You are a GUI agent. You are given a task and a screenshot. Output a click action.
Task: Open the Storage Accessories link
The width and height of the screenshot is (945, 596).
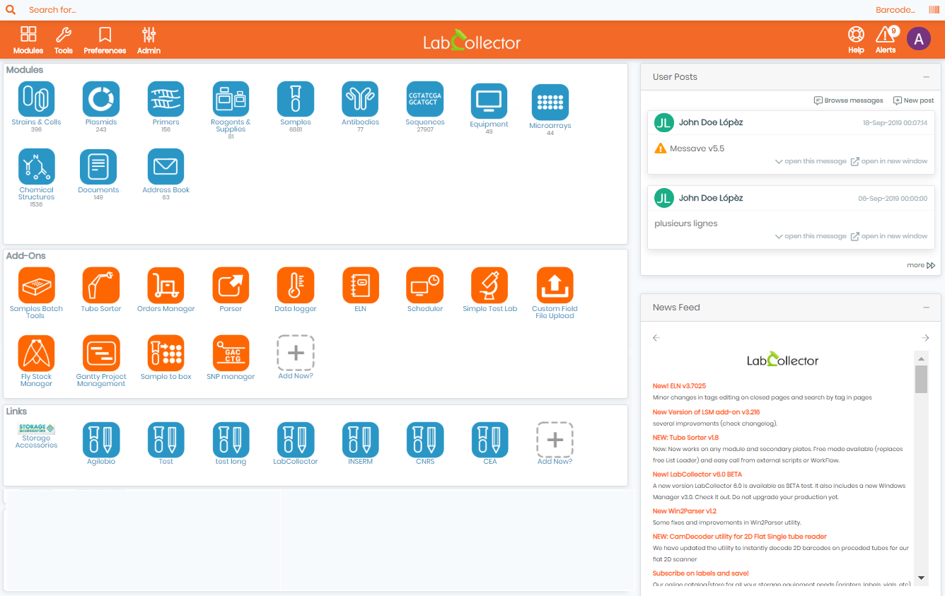[x=36, y=429]
